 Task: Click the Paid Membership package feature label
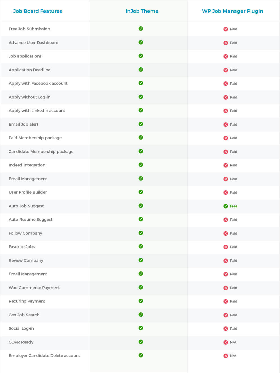(35, 138)
